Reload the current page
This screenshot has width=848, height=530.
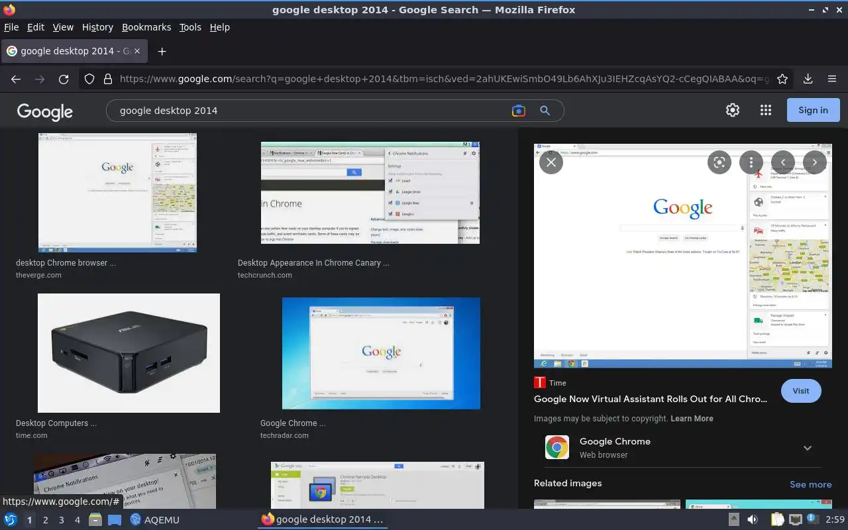point(64,79)
